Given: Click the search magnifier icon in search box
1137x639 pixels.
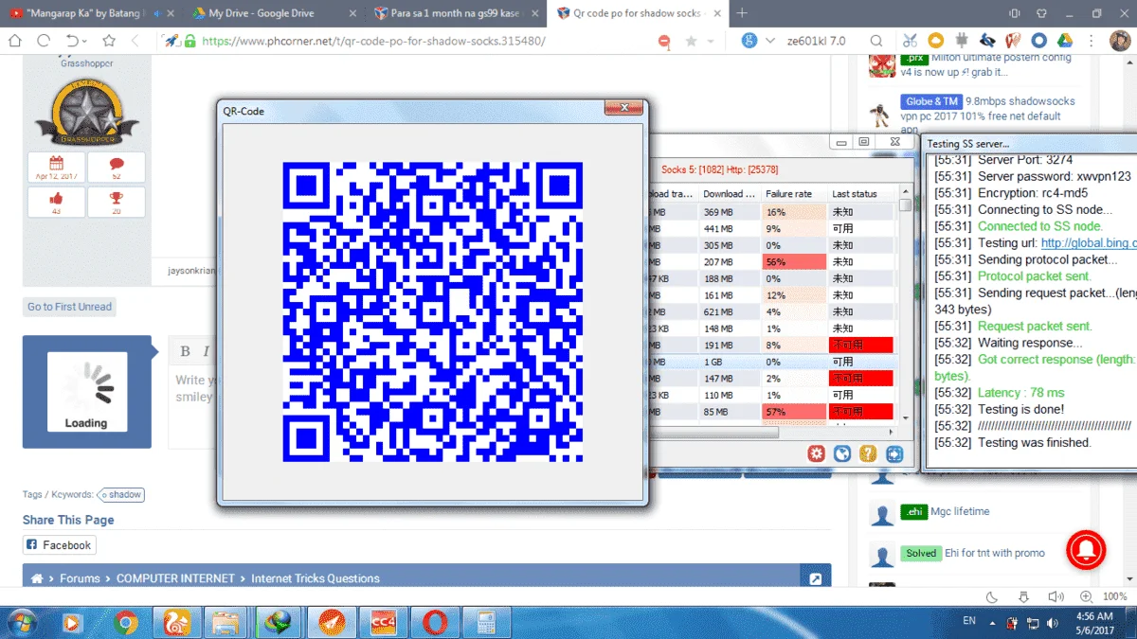Looking at the screenshot, I should 876,41.
